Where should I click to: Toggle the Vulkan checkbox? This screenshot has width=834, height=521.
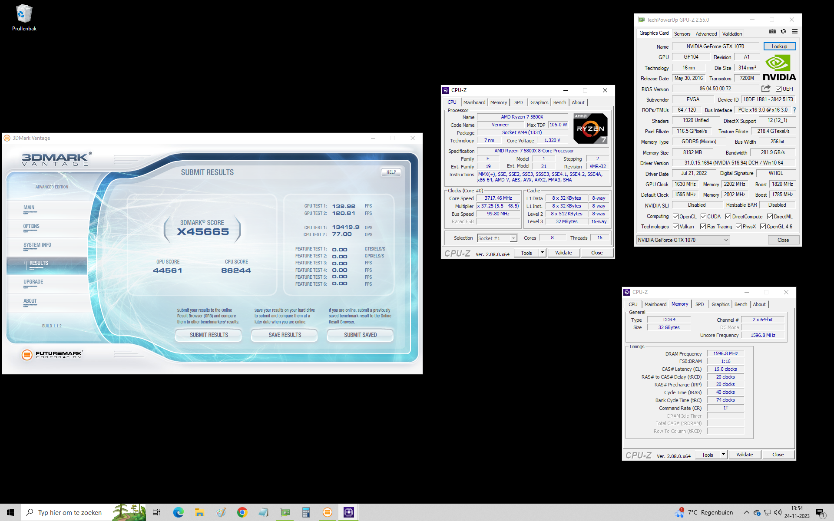pos(675,227)
